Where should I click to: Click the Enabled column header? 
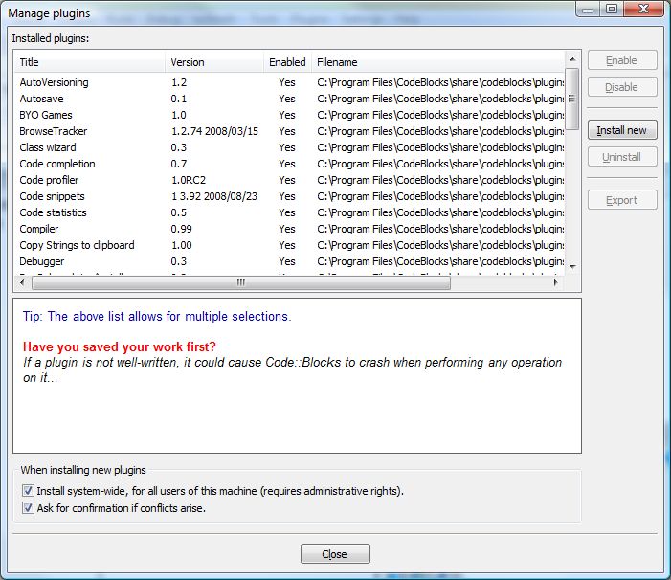click(x=287, y=62)
